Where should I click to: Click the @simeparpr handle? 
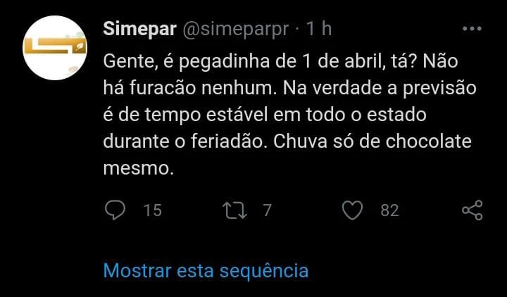coord(237,30)
